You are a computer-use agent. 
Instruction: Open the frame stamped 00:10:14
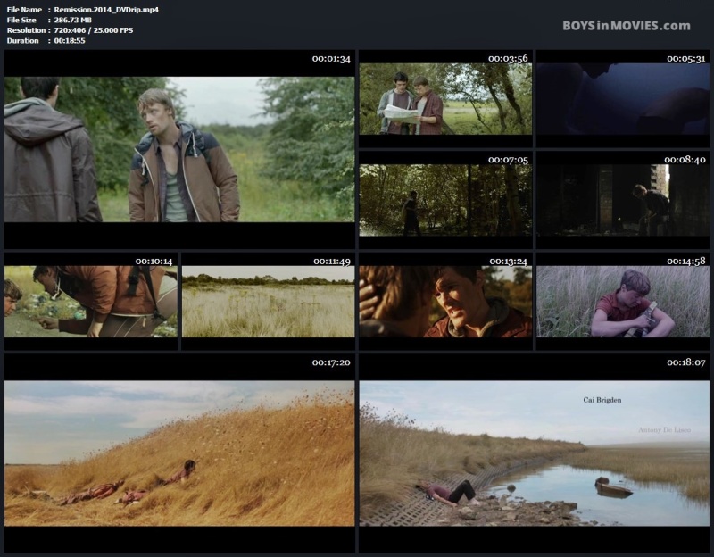point(91,302)
